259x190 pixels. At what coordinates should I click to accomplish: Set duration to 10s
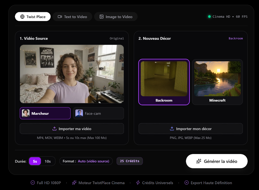click(48, 161)
